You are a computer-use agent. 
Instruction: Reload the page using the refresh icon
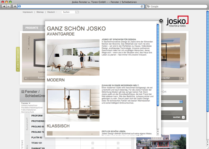pyautogui.click(x=142, y=6)
